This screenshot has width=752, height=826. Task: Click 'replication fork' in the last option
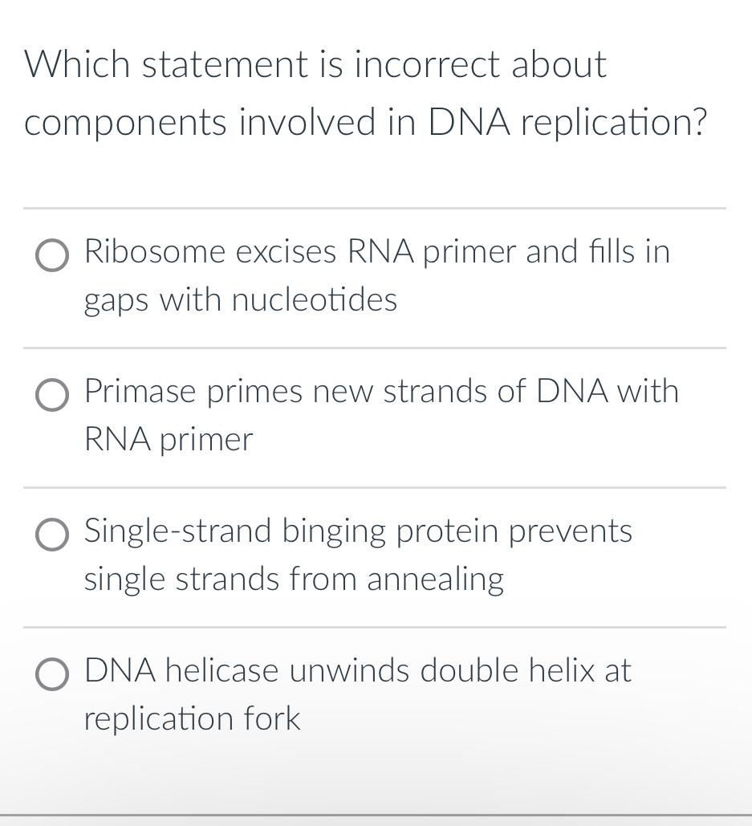[x=192, y=720]
